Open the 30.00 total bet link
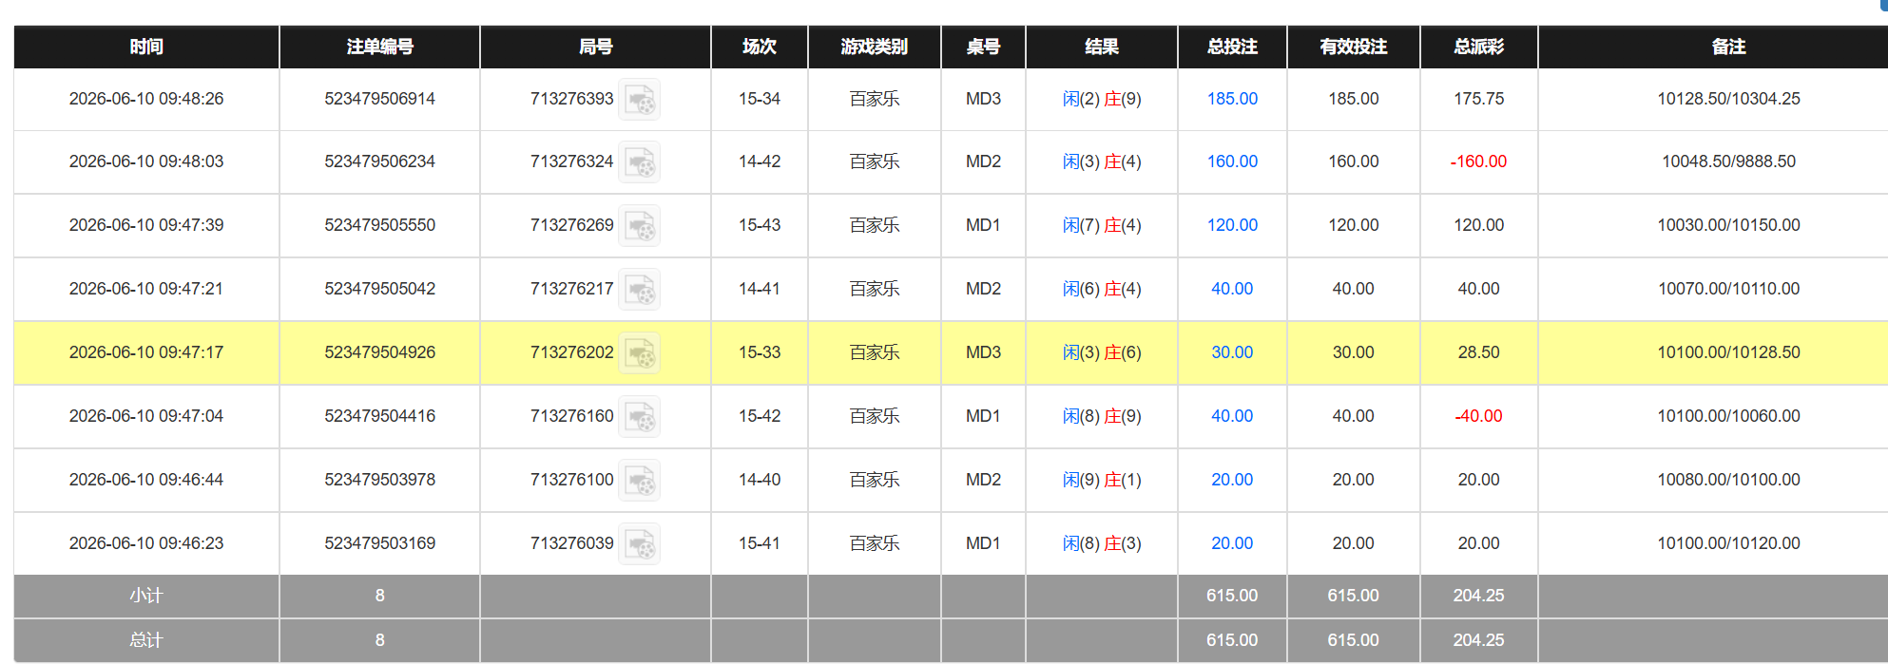This screenshot has width=1888, height=664. point(1232,352)
